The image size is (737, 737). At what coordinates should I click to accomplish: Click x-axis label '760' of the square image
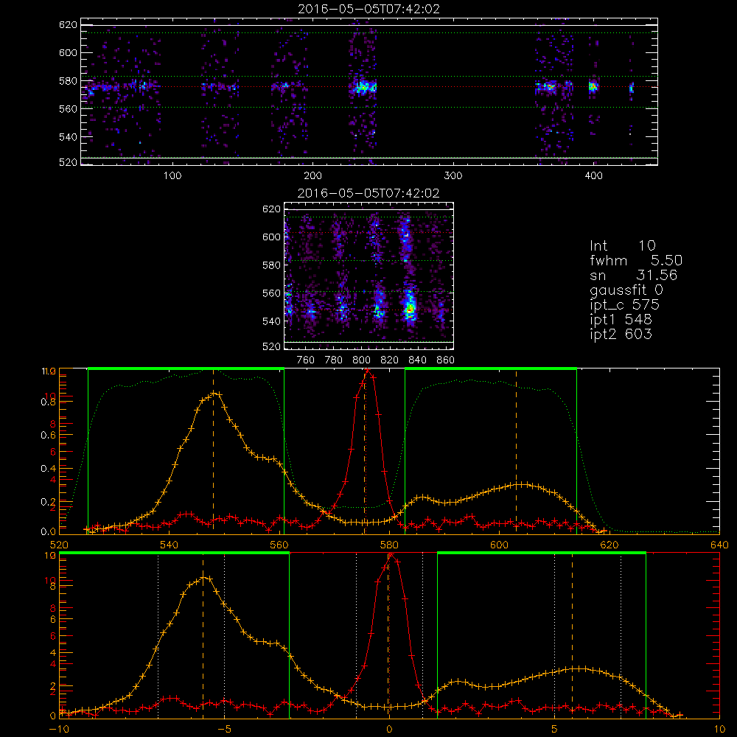click(x=306, y=360)
